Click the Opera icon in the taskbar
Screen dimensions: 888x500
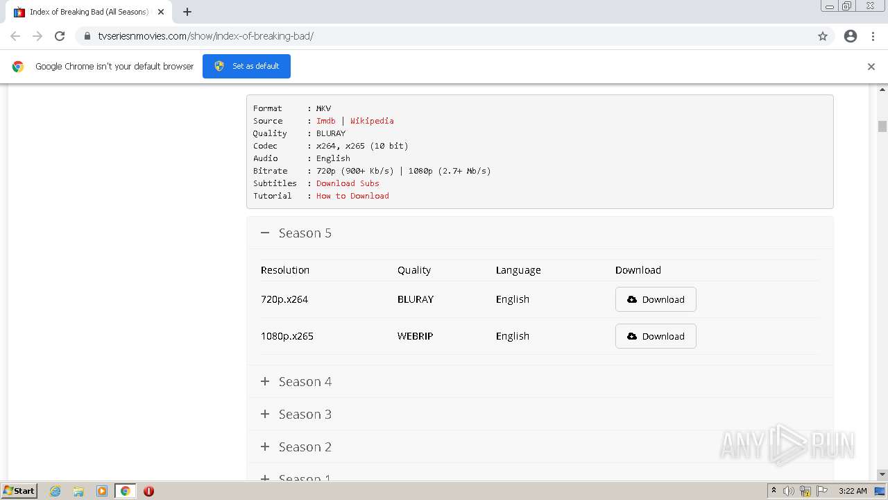coord(148,491)
